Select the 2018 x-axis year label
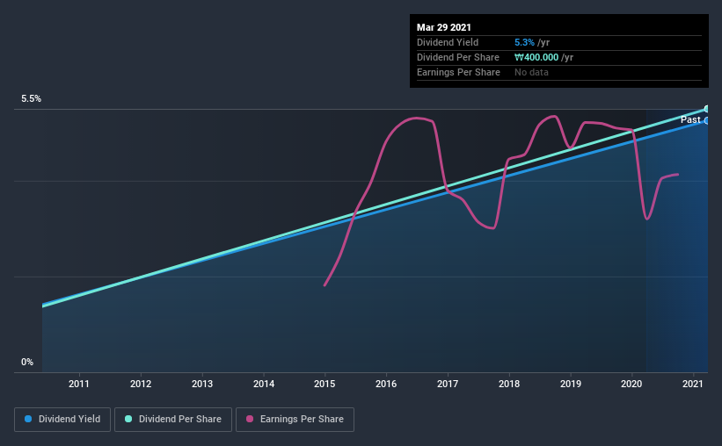This screenshot has width=722, height=446. [509, 384]
